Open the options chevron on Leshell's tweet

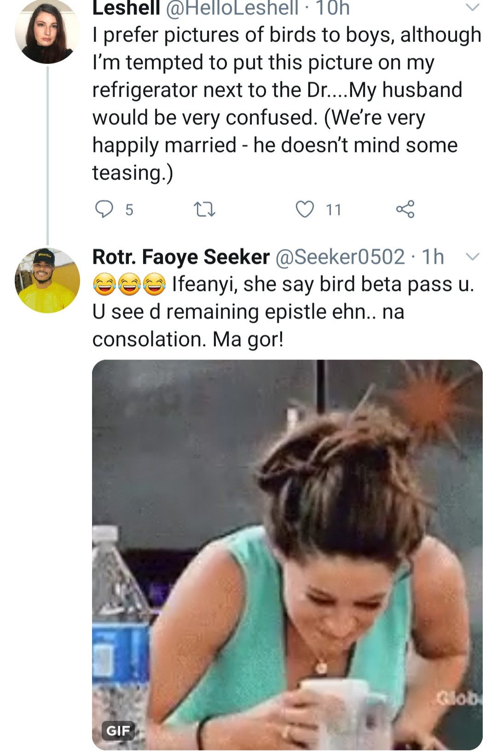point(473,7)
